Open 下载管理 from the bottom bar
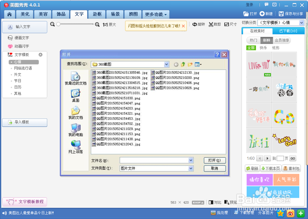 point(236,213)
